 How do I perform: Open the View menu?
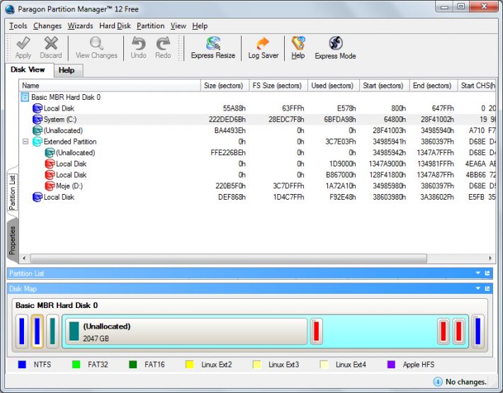tap(178, 26)
